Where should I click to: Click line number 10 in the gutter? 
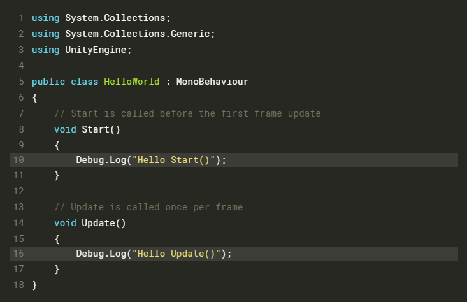pyautogui.click(x=18, y=160)
